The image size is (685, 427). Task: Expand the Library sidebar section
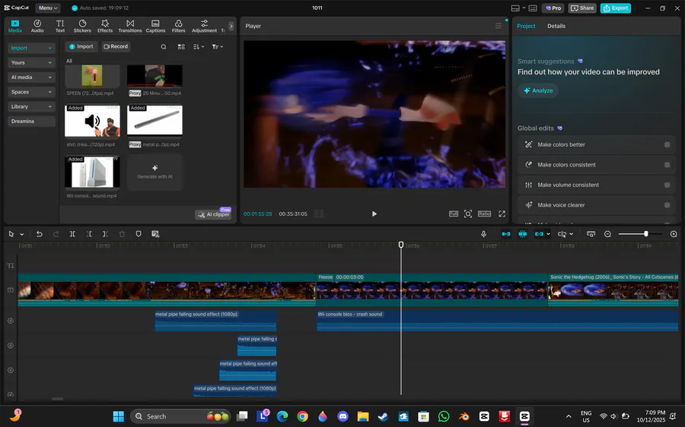(31, 106)
